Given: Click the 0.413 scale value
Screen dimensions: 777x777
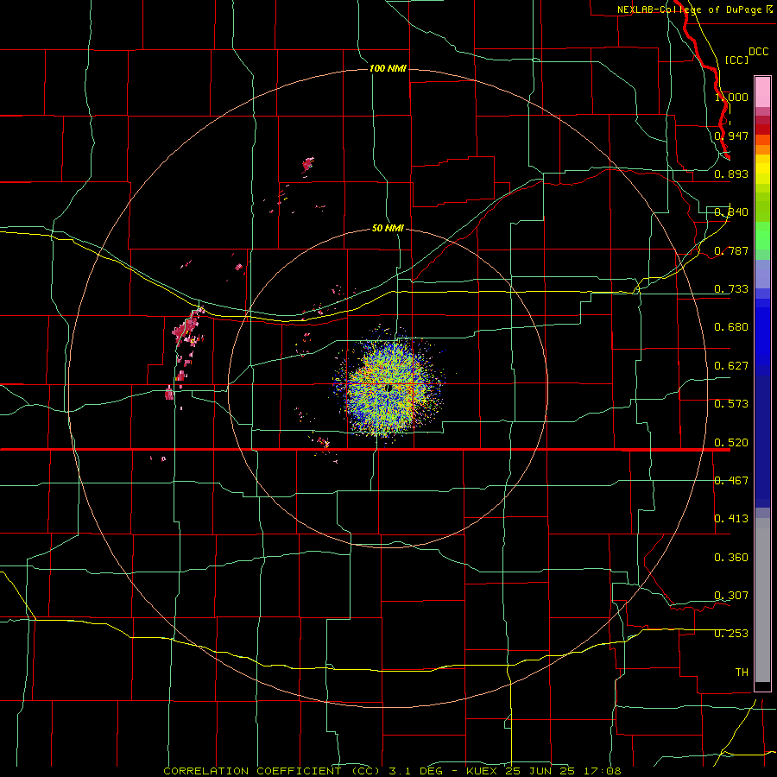Looking at the screenshot, I should point(731,519).
